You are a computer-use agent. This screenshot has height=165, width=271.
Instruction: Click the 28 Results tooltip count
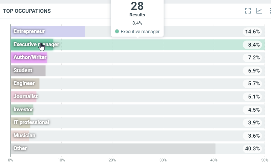(137, 6)
